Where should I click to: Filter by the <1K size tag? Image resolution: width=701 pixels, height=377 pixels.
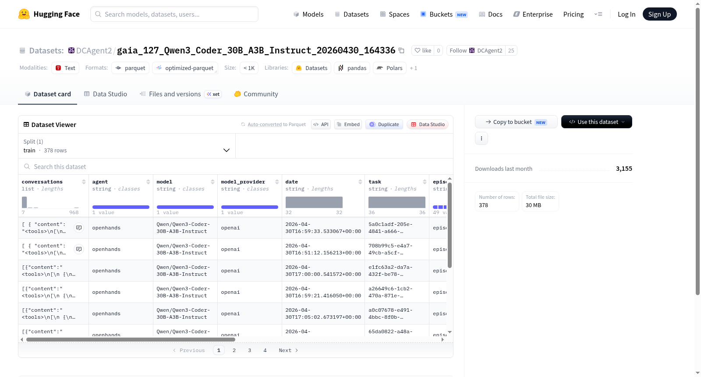point(249,68)
